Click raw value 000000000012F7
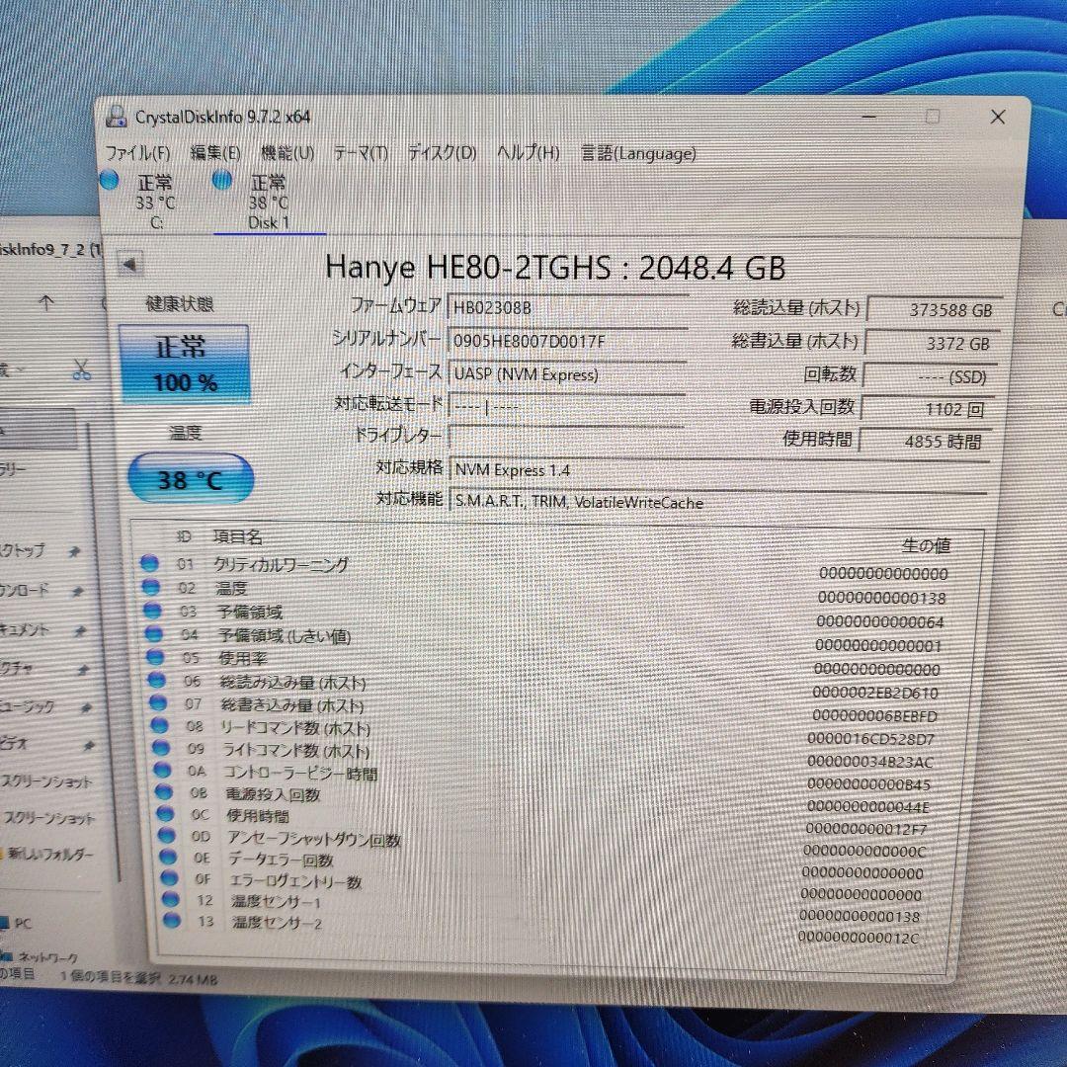 (866, 829)
